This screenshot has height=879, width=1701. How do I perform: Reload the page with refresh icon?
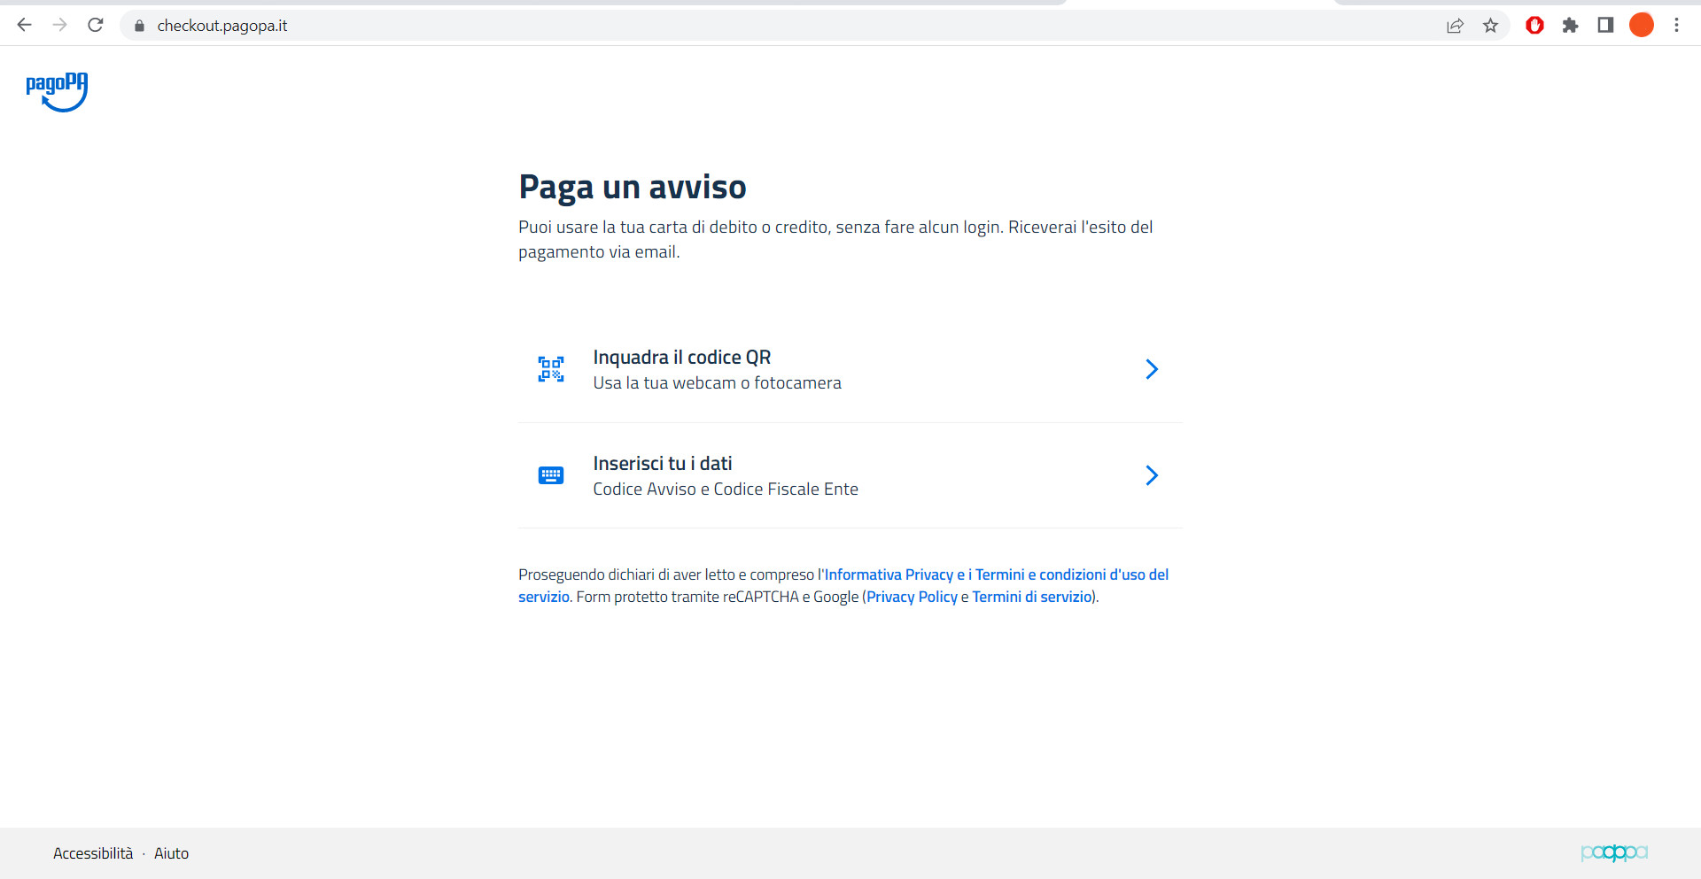click(96, 26)
